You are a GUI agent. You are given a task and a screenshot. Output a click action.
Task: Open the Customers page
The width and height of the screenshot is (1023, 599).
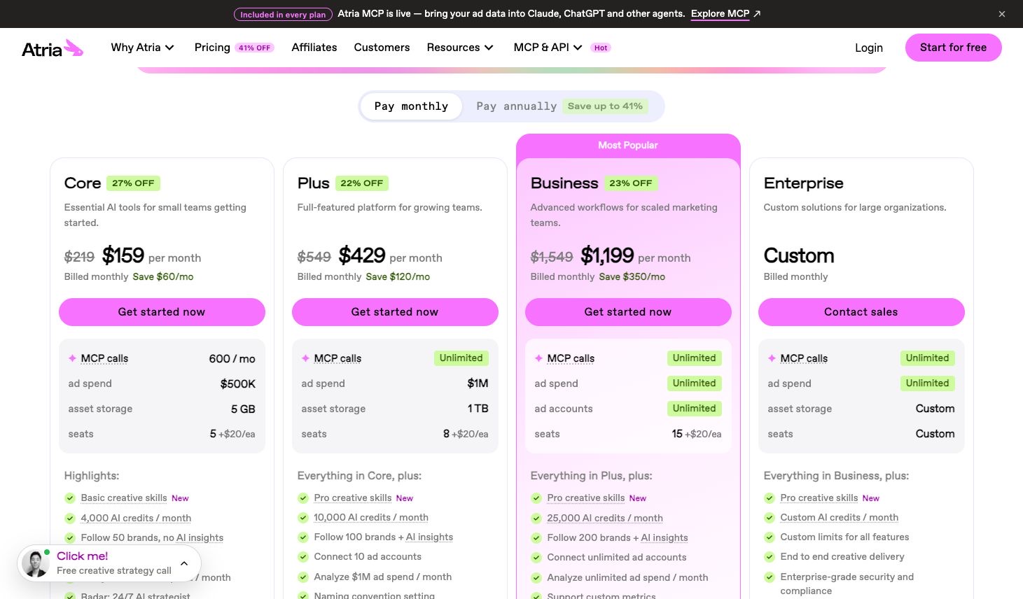382,48
